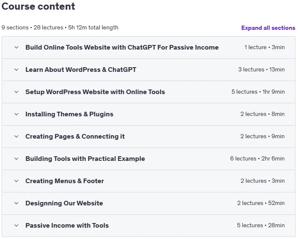Click Passive Income with Tools heading
298x239 pixels.
67,225
